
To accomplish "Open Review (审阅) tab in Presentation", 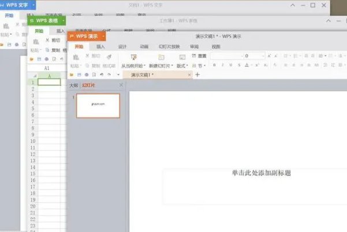I will [194, 47].
